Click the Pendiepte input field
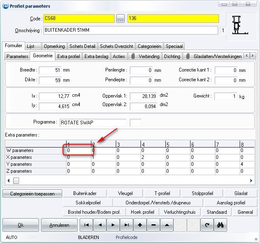This screenshot has width=260, height=243. point(141,80)
